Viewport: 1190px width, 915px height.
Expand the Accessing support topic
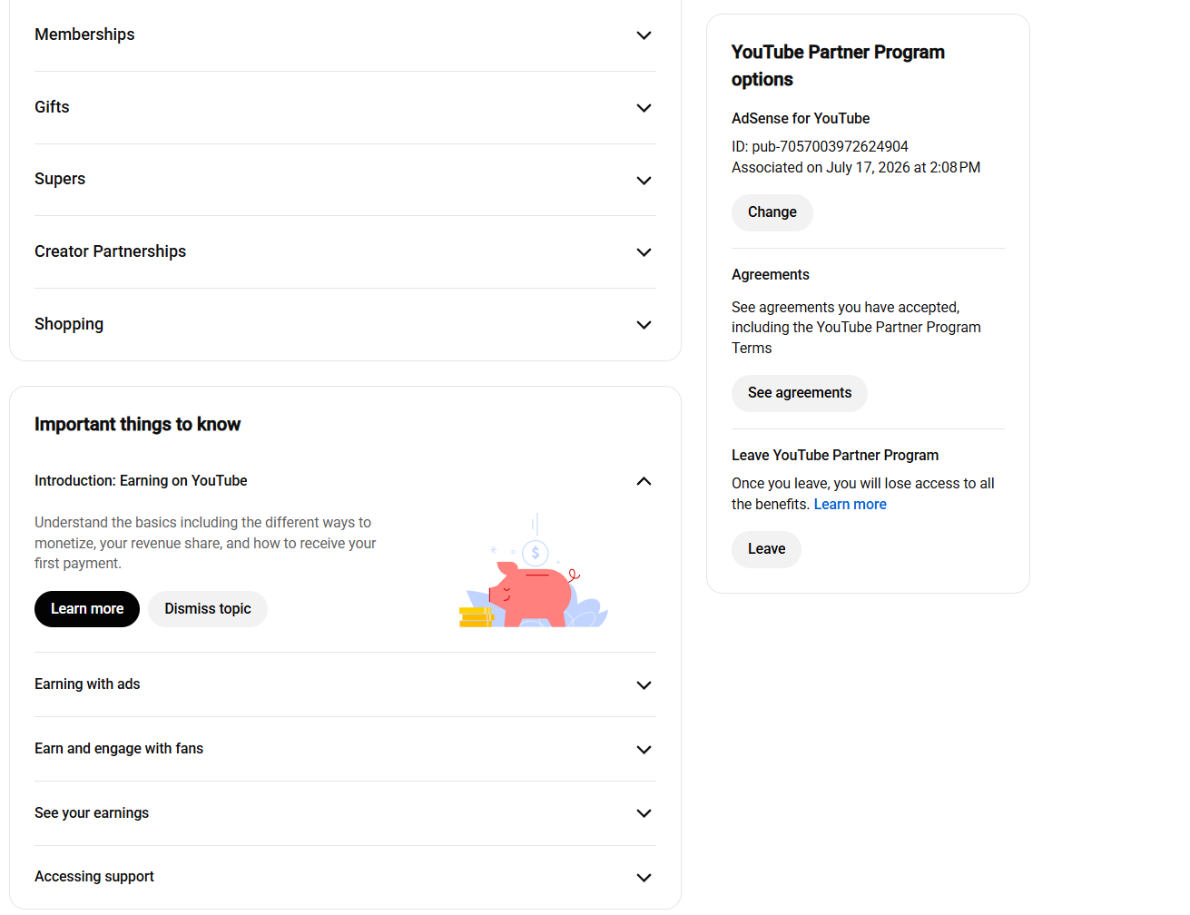(x=644, y=878)
